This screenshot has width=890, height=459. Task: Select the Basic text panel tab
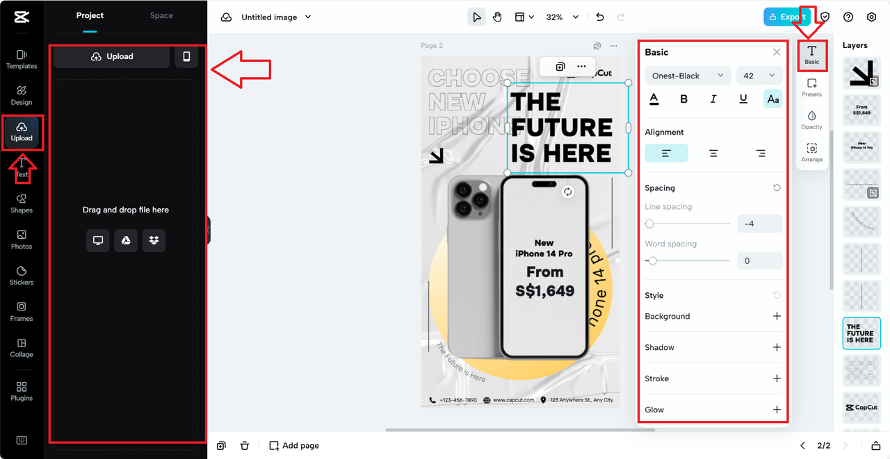(x=811, y=56)
